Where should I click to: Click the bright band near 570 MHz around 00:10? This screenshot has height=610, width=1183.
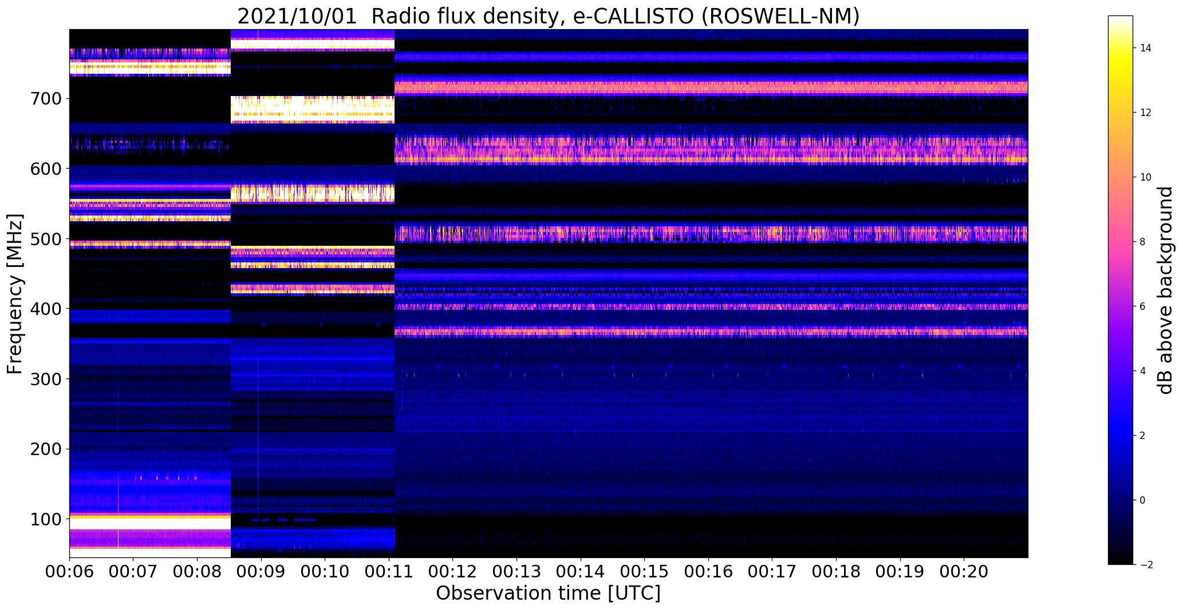pos(313,193)
